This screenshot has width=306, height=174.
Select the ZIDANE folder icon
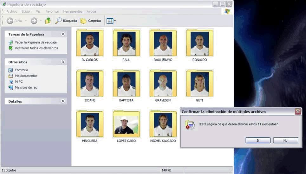pos(90,83)
